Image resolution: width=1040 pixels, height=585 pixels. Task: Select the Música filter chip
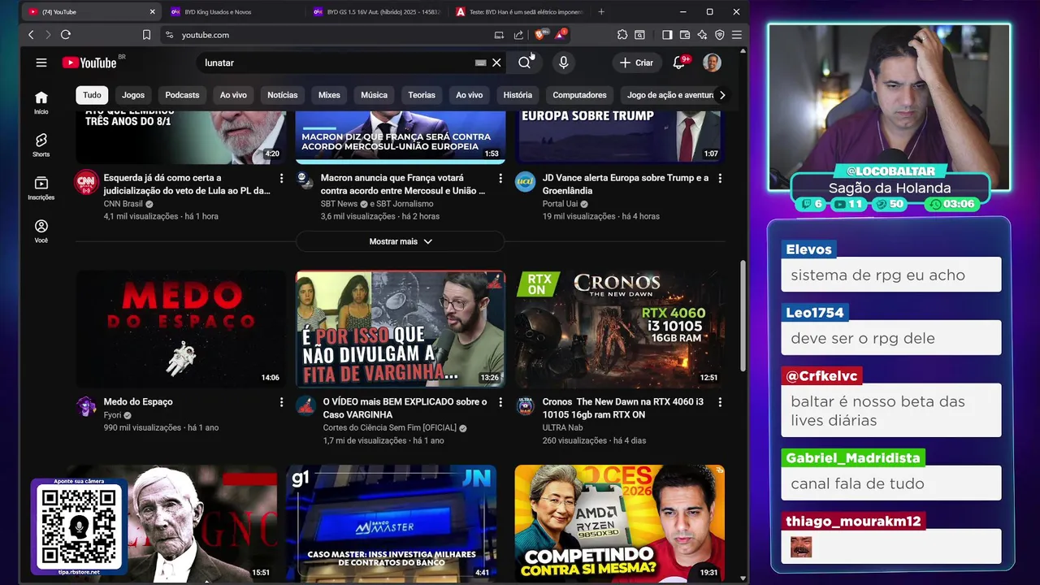point(374,95)
